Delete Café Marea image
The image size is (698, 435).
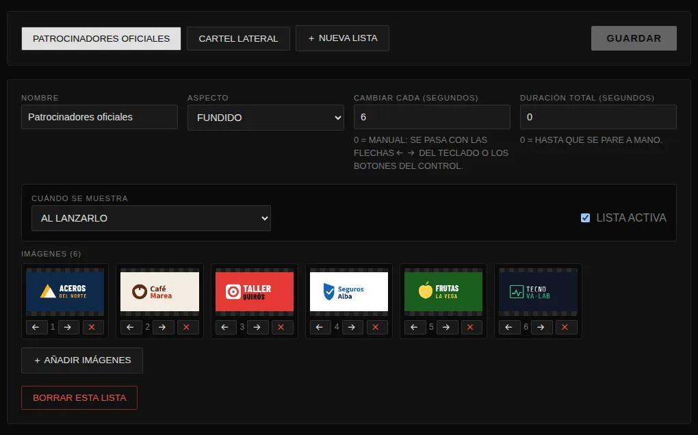[188, 328]
